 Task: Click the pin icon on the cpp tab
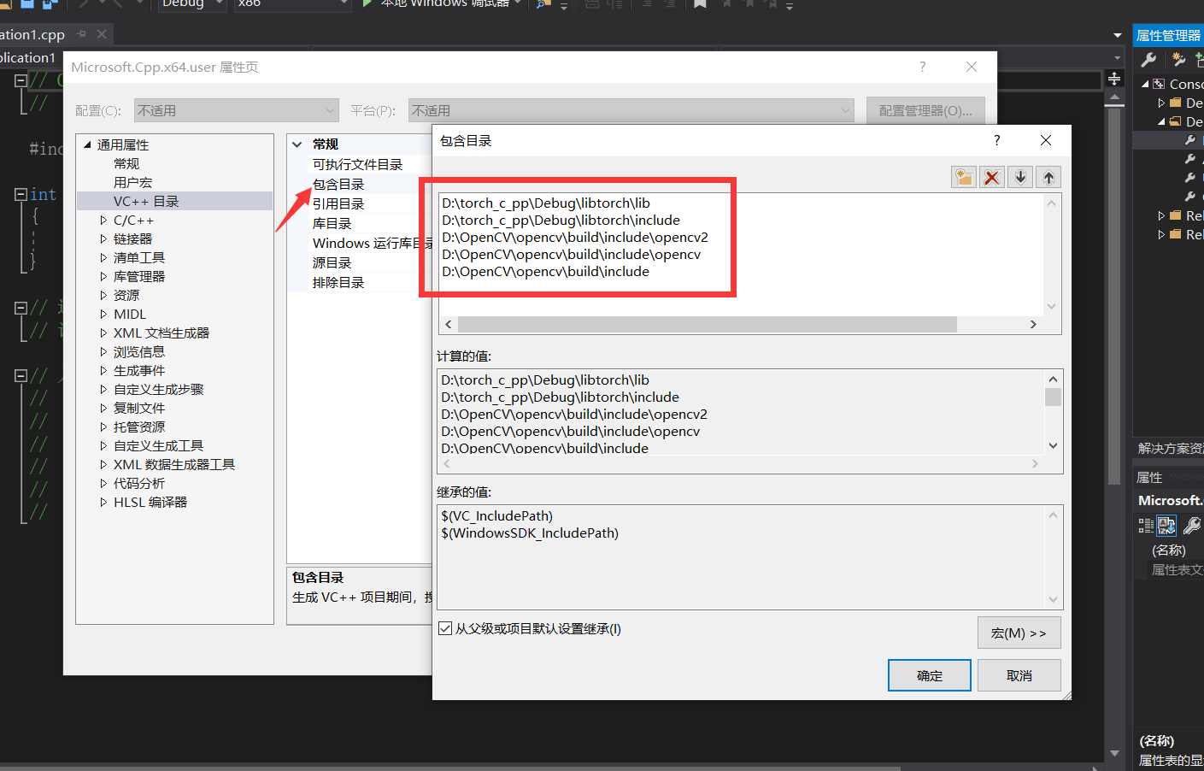click(81, 34)
